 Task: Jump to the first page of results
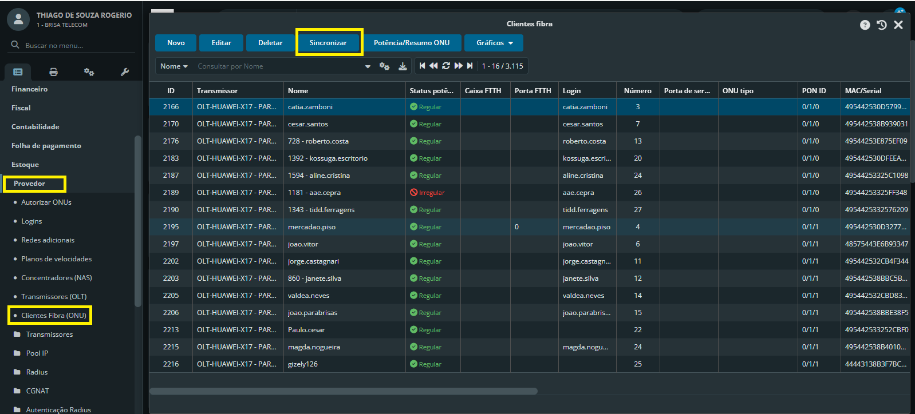pos(422,66)
